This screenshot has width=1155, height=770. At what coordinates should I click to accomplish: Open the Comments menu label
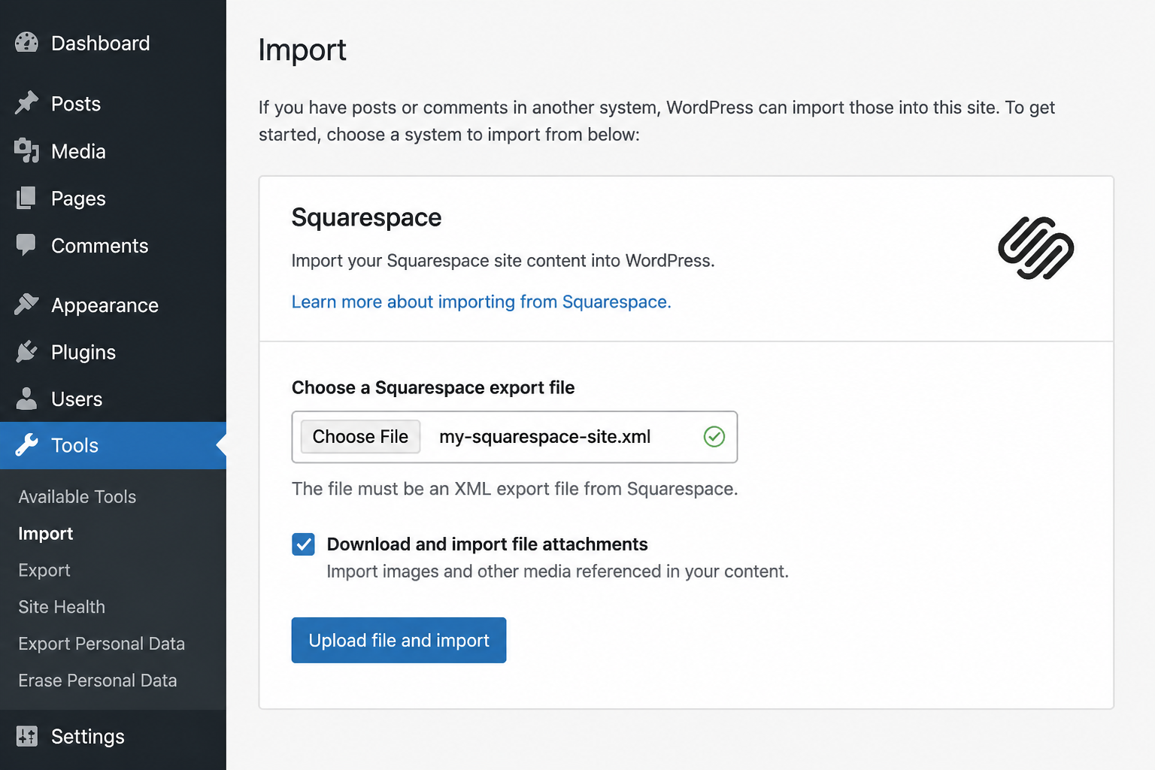point(100,246)
